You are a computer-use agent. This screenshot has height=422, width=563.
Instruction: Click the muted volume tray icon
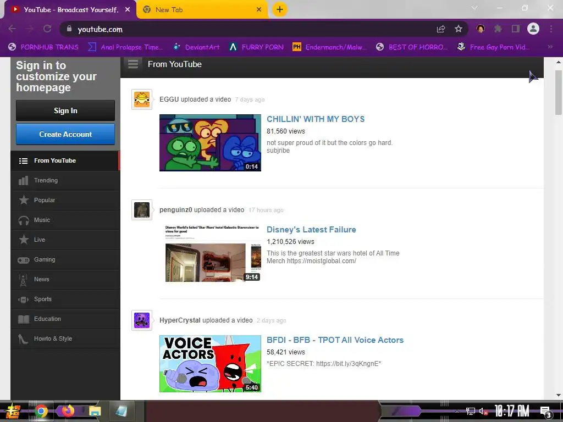pos(484,411)
